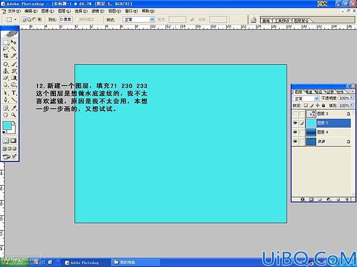Create a new layer button
Screen dimensions: 357x267
(x=338, y=199)
